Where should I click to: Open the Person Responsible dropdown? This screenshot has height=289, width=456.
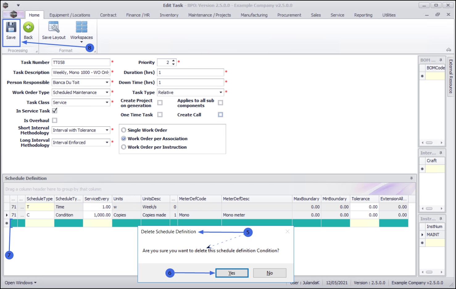click(107, 83)
